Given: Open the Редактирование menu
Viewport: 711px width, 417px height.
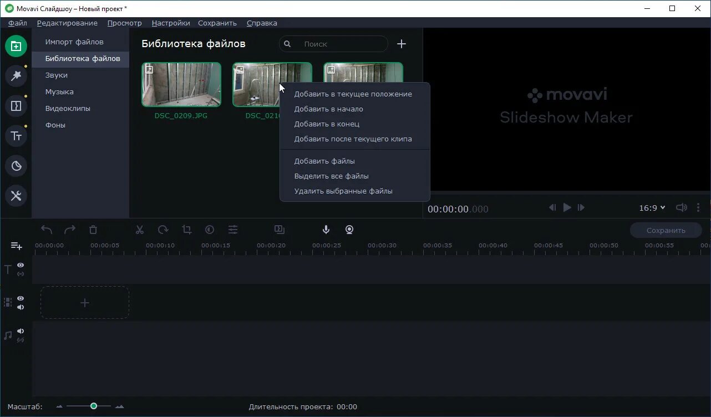Looking at the screenshot, I should click(67, 23).
